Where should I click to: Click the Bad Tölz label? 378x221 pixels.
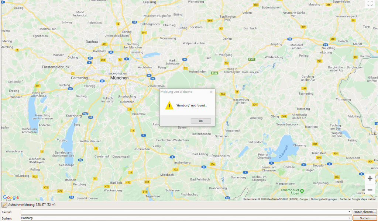pos(116,183)
